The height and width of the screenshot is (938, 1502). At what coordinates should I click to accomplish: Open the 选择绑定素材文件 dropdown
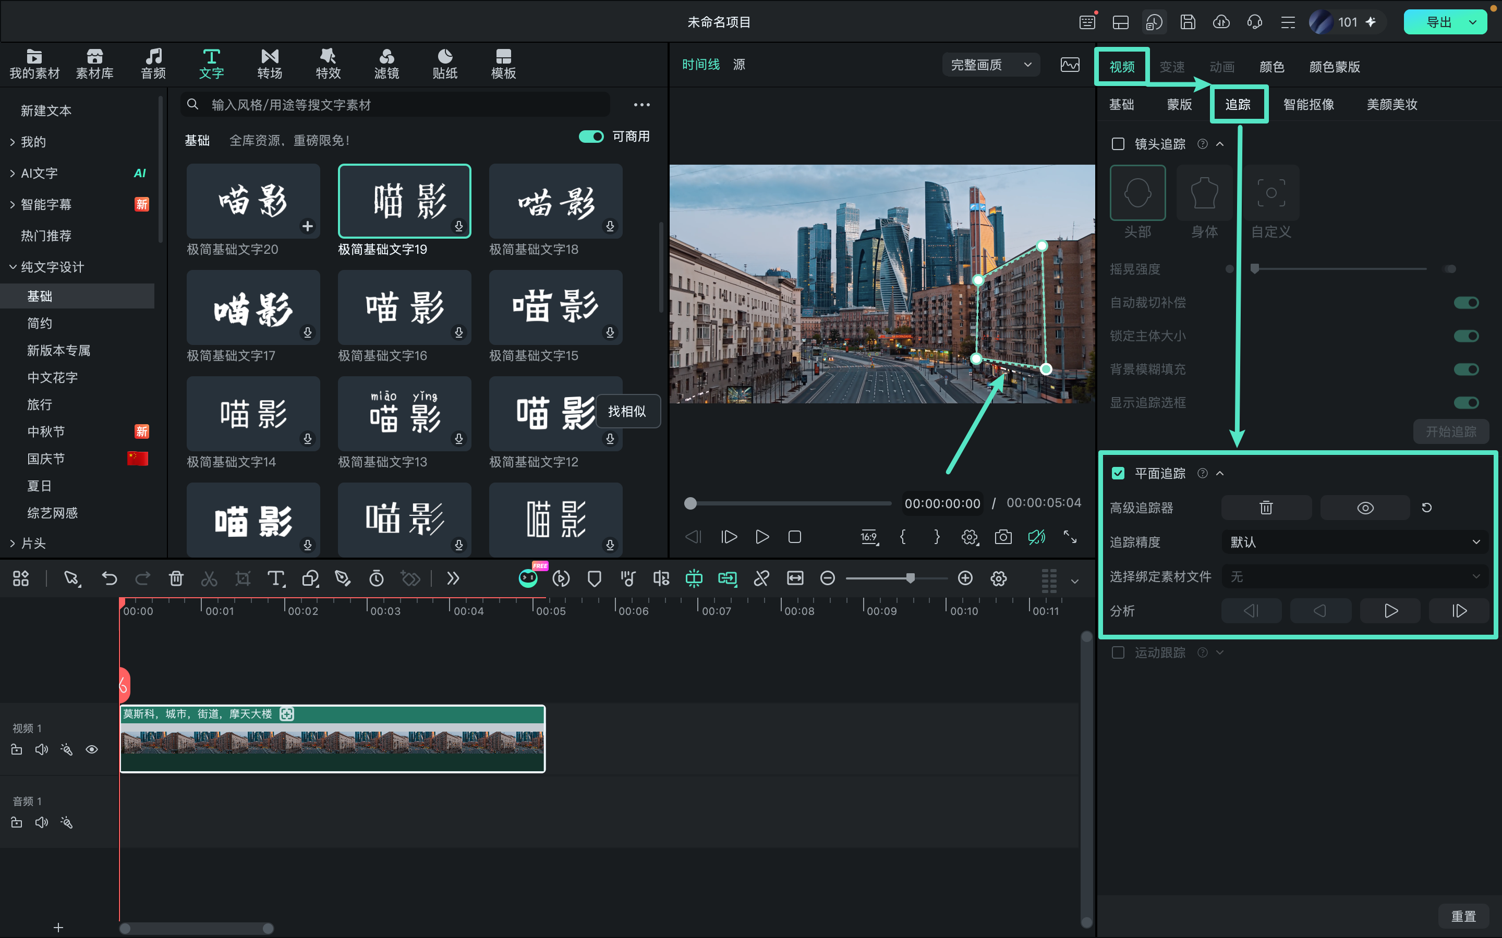[x=1355, y=576]
